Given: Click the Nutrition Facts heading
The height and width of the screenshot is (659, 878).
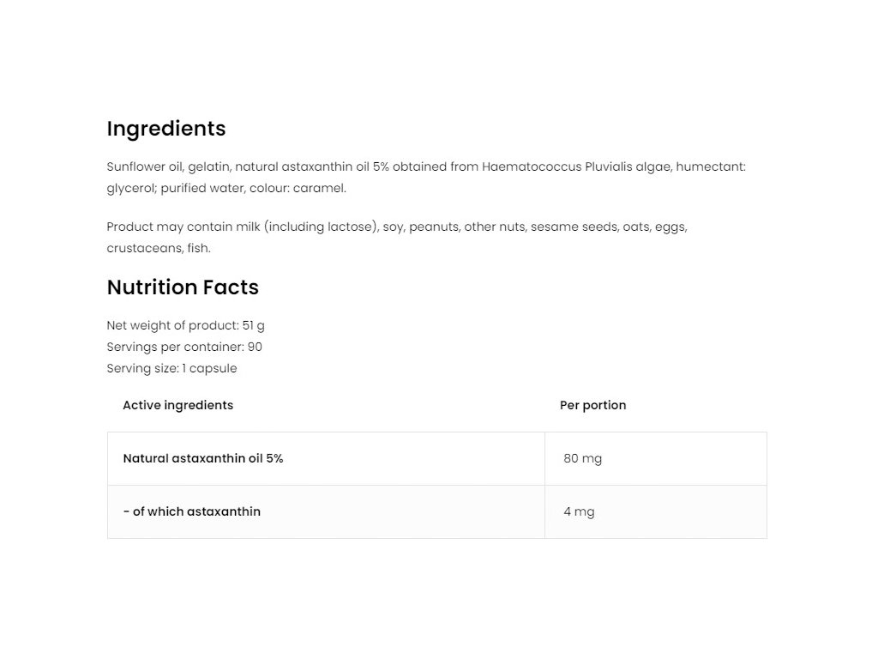Looking at the screenshot, I should click(183, 287).
